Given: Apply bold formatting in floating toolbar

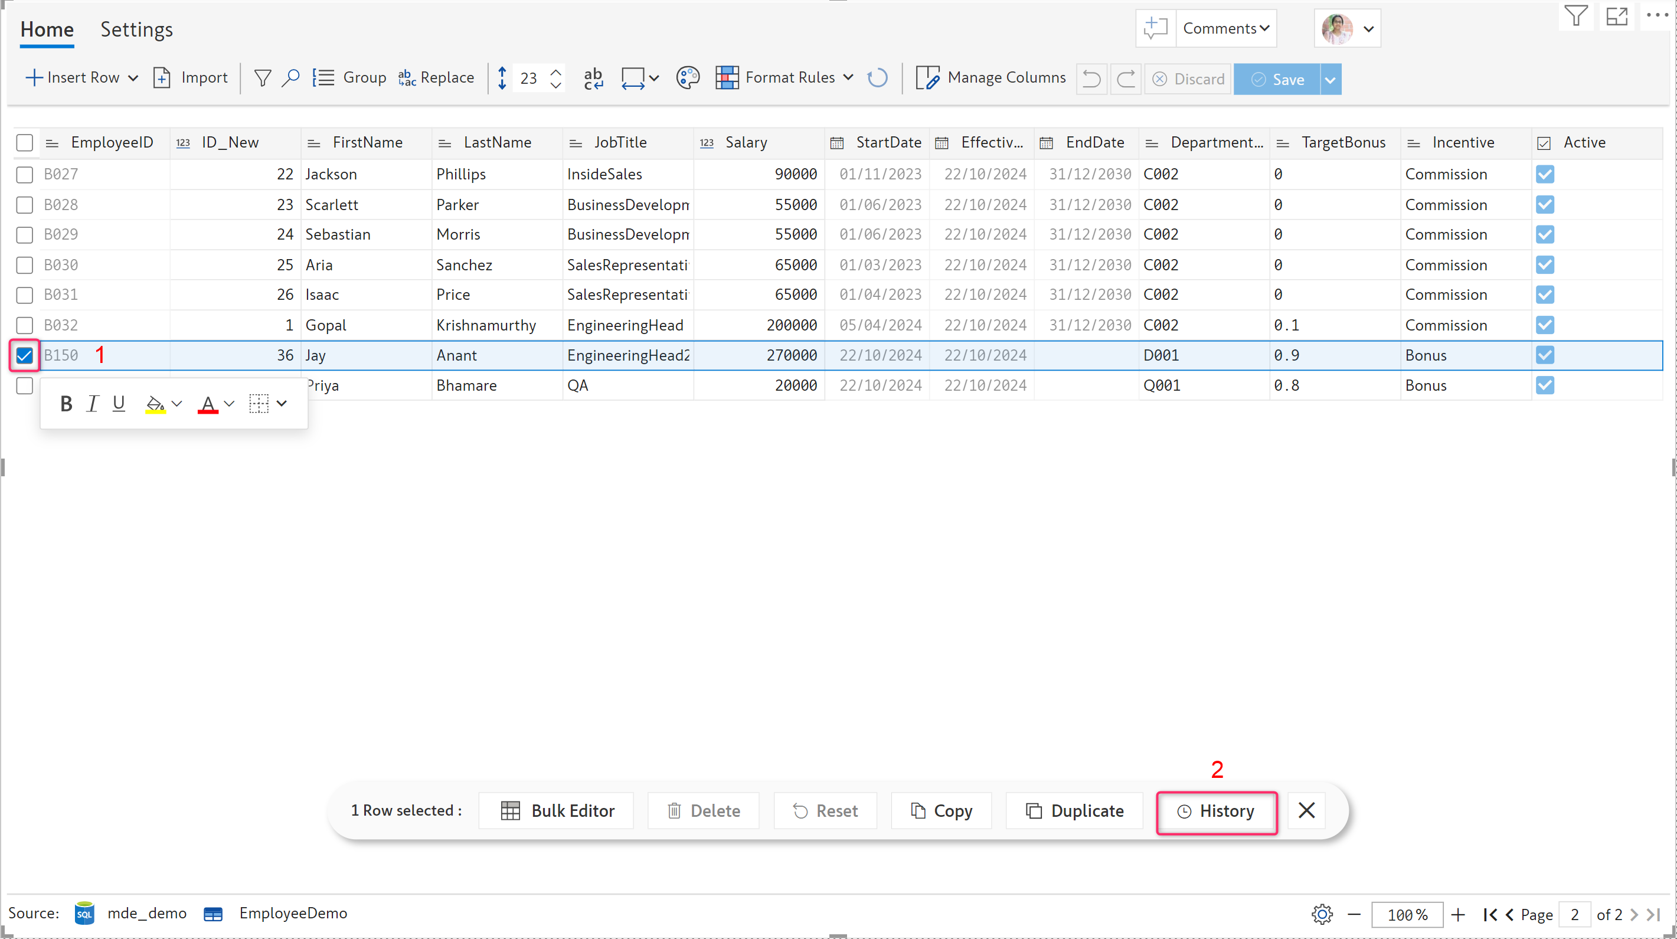Looking at the screenshot, I should (66, 404).
